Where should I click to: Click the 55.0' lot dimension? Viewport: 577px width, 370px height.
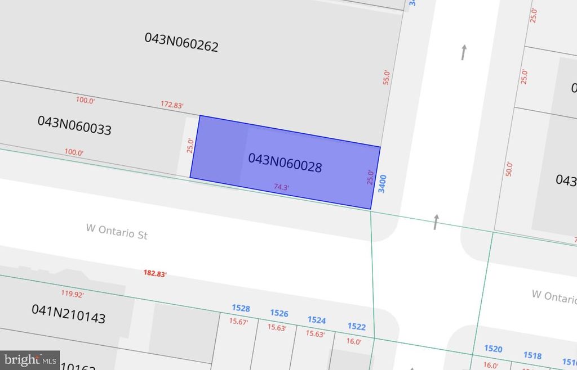pos(386,78)
